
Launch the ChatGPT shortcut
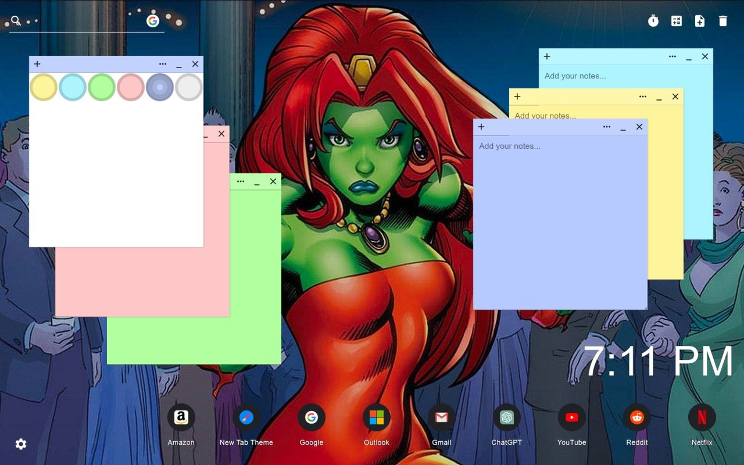(x=507, y=417)
